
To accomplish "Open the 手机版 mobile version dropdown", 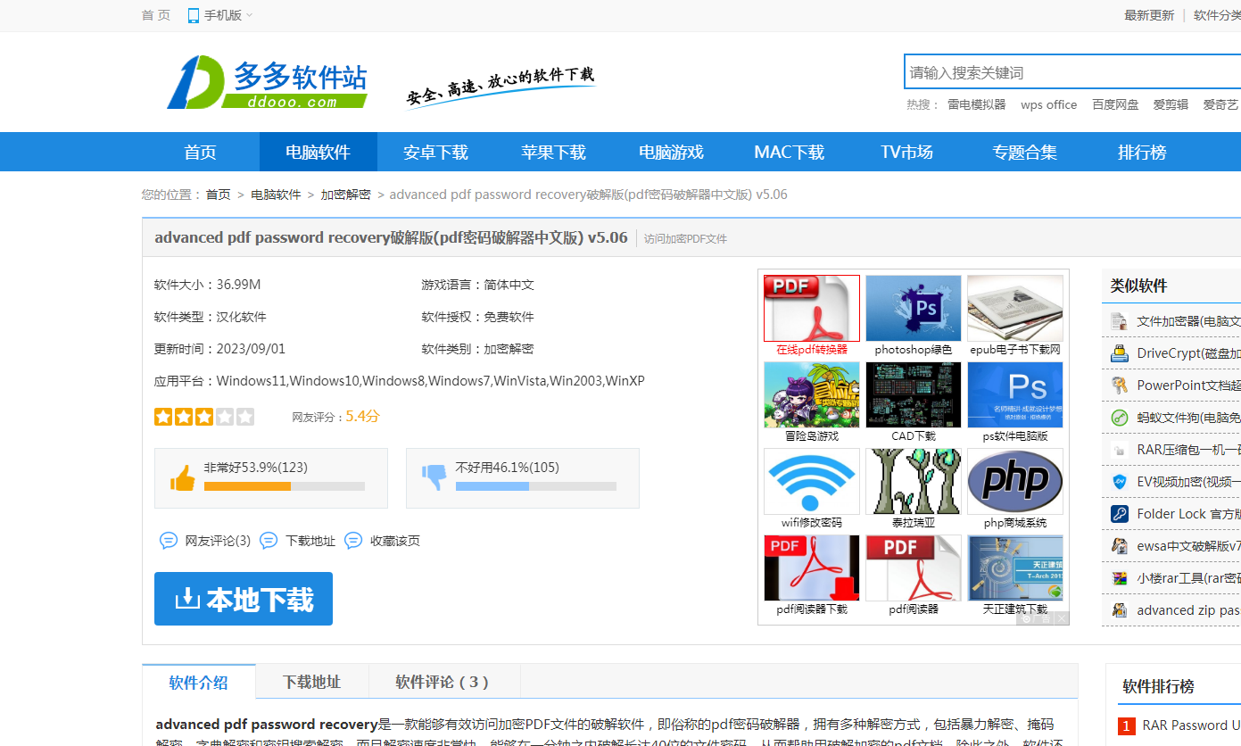I will pyautogui.click(x=220, y=15).
